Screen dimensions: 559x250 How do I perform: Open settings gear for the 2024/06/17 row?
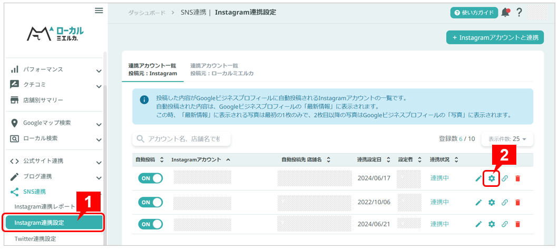pyautogui.click(x=492, y=178)
